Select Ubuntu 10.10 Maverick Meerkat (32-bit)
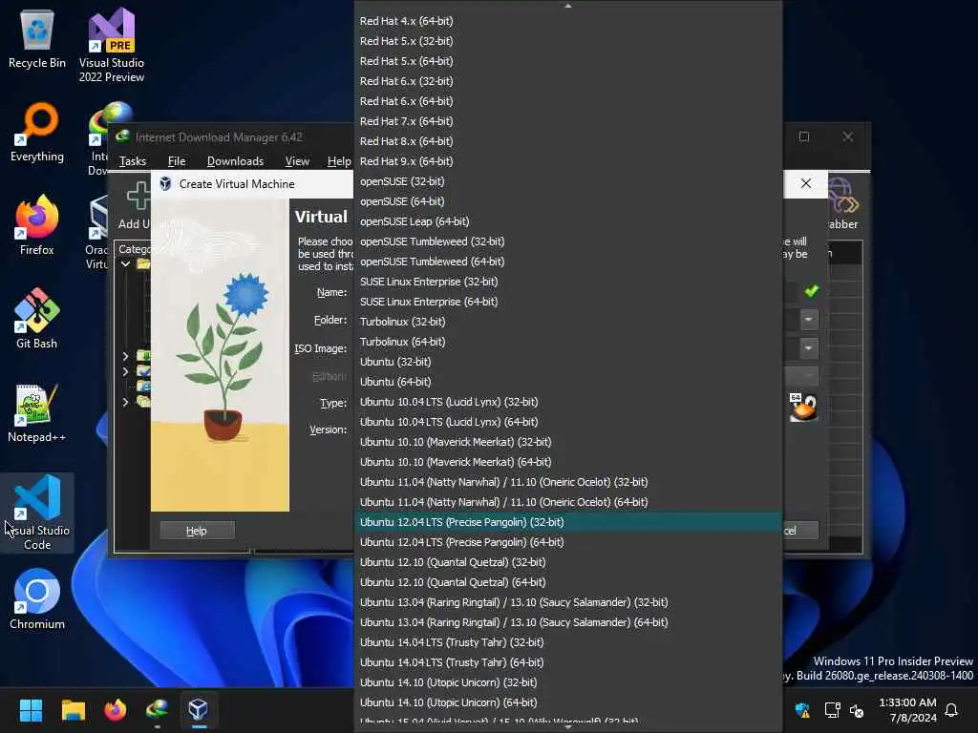The height and width of the screenshot is (733, 978). (567, 441)
